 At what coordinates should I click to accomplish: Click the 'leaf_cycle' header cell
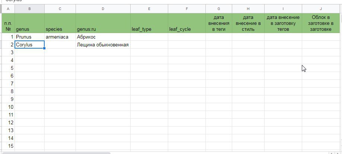187,23
